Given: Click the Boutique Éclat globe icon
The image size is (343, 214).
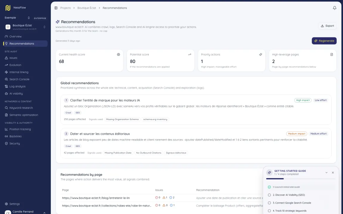Looking at the screenshot, I should pyautogui.click(x=8, y=27).
